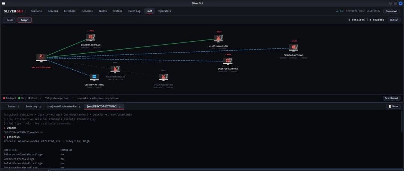404x171 pixels.
Task: Click the Disconnect button
Action: click(391, 11)
